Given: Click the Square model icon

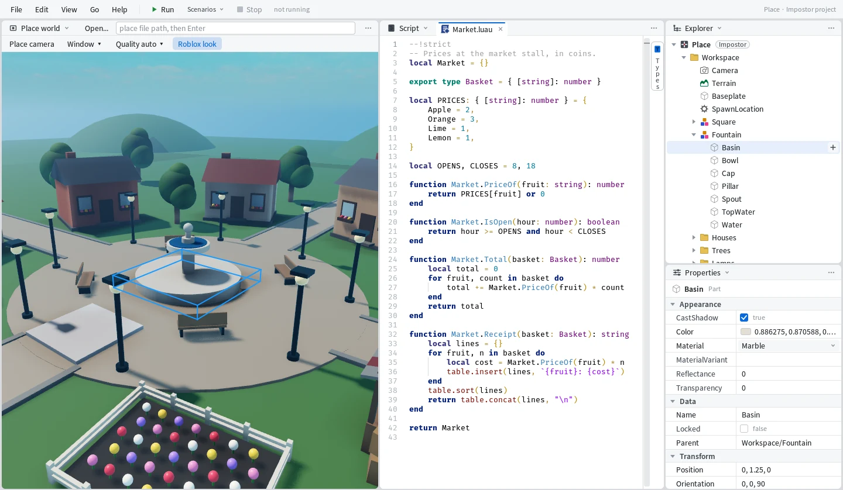Looking at the screenshot, I should pyautogui.click(x=704, y=122).
